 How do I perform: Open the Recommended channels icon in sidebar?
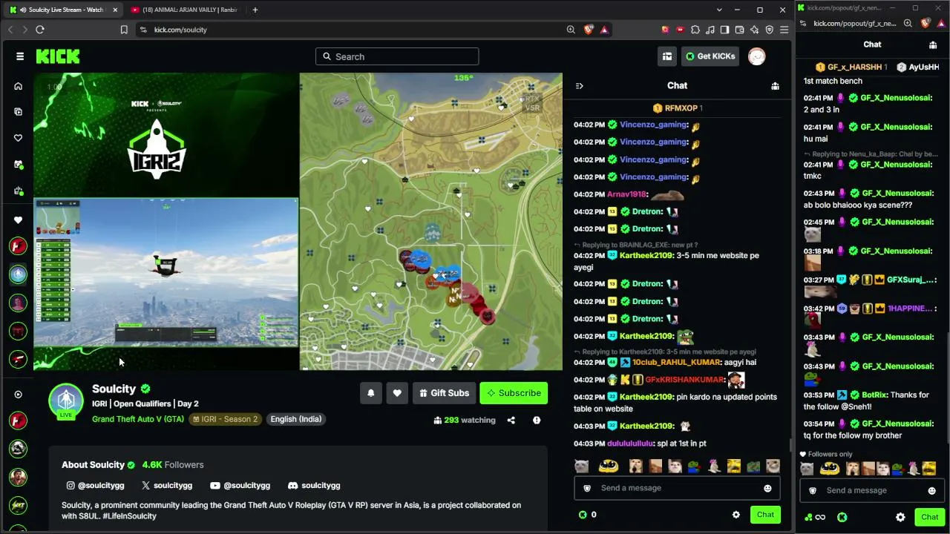pos(19,395)
